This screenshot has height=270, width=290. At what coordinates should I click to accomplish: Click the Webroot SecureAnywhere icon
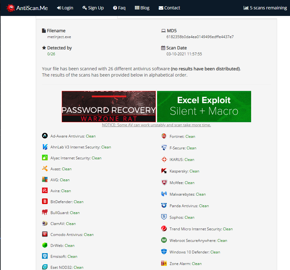[164, 240]
